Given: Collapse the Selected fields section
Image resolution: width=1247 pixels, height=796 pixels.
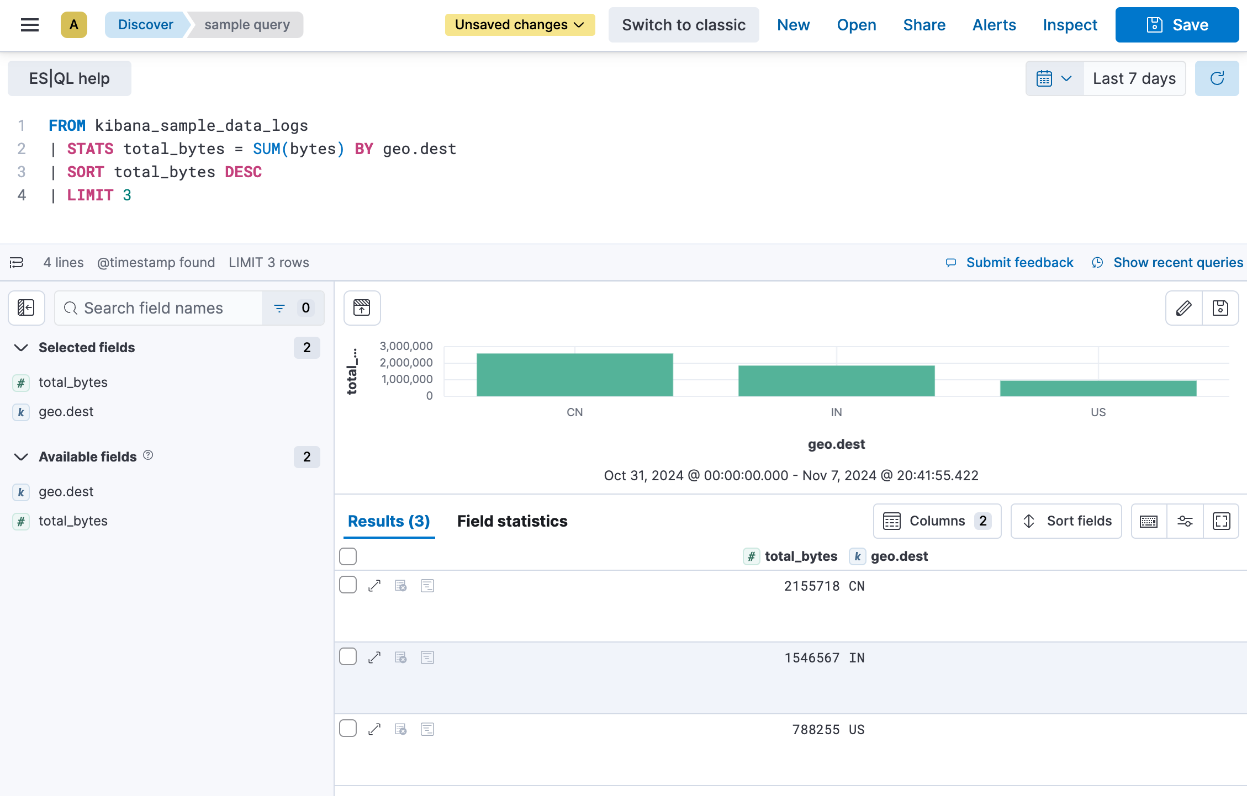Looking at the screenshot, I should point(21,348).
